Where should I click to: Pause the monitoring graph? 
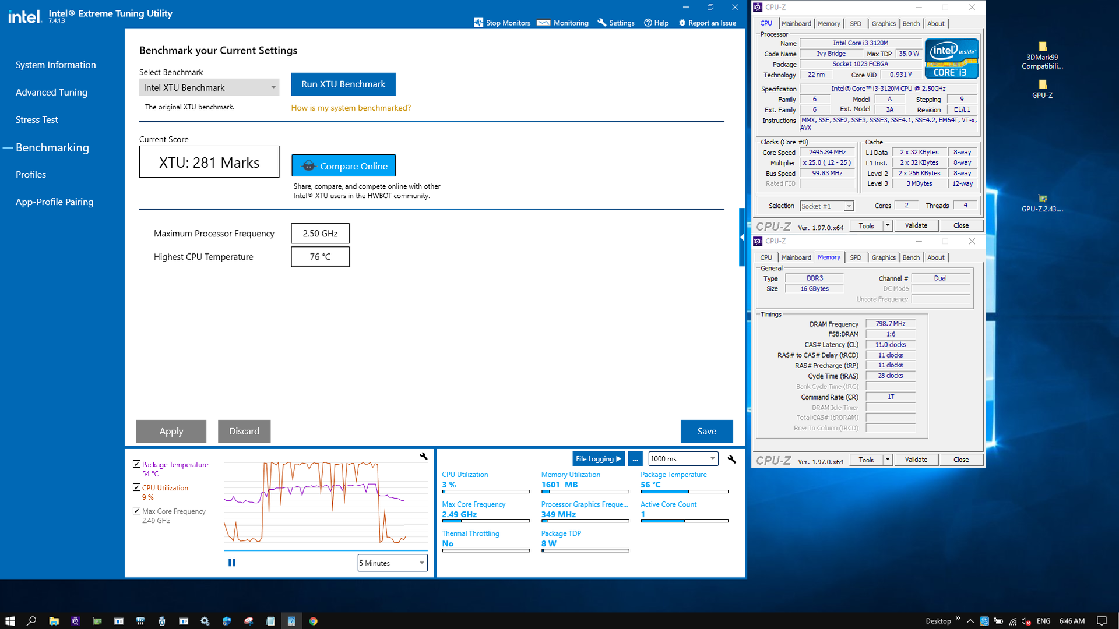[x=232, y=563]
